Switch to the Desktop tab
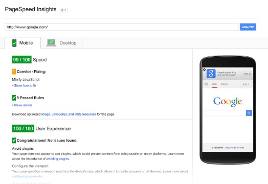Screen dimensions: 268x184 pos(61,43)
